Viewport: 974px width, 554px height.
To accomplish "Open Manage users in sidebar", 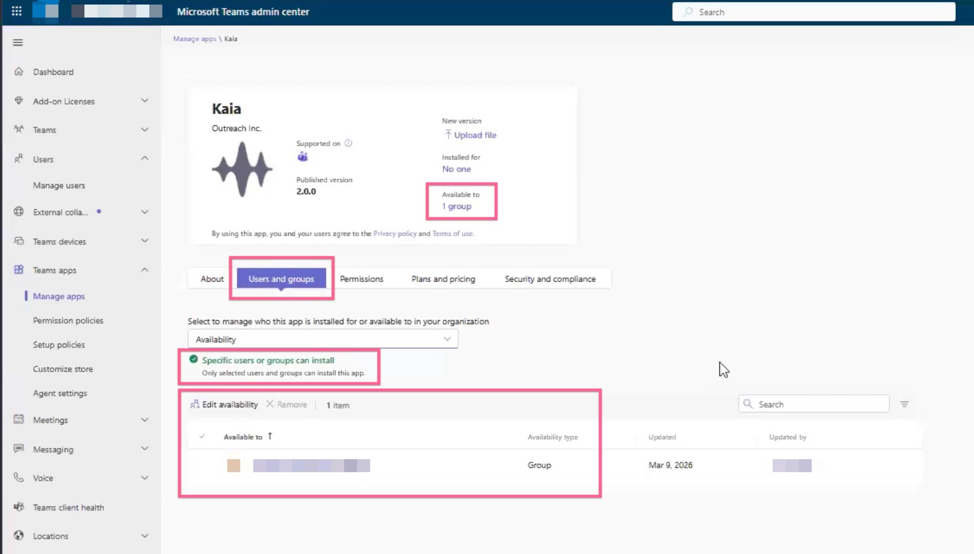I will [x=59, y=185].
